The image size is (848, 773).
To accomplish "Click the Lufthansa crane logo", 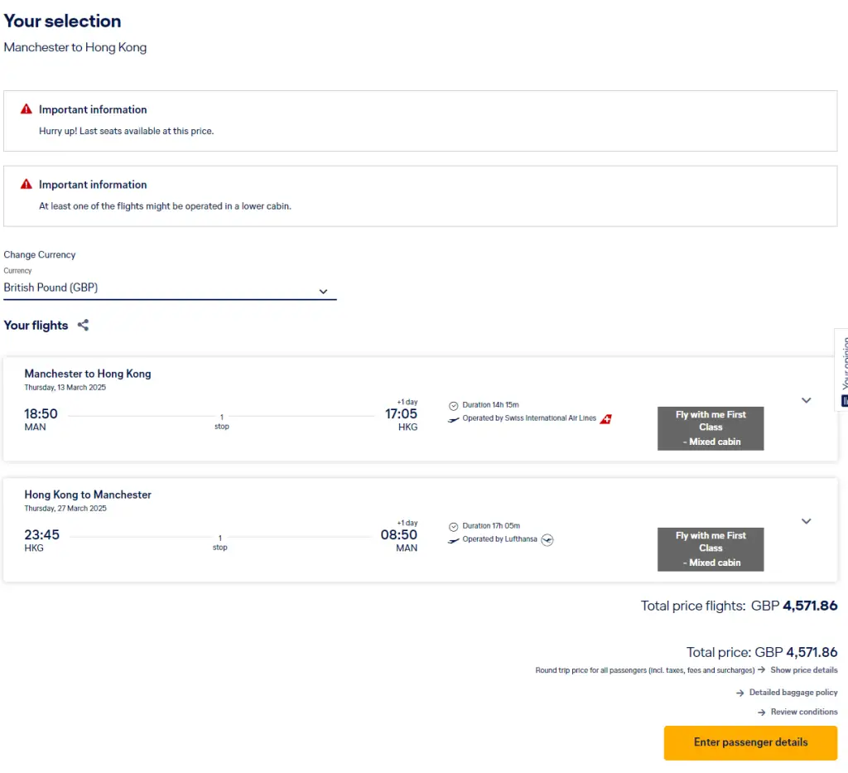I will pyautogui.click(x=547, y=540).
